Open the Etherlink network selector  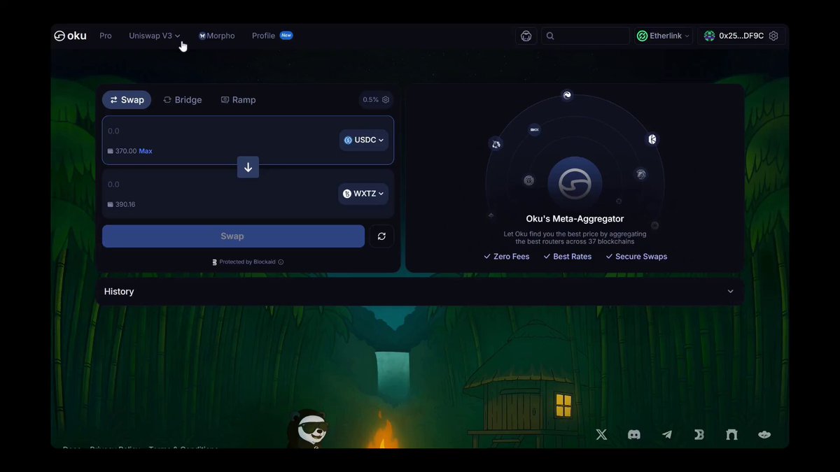(663, 36)
